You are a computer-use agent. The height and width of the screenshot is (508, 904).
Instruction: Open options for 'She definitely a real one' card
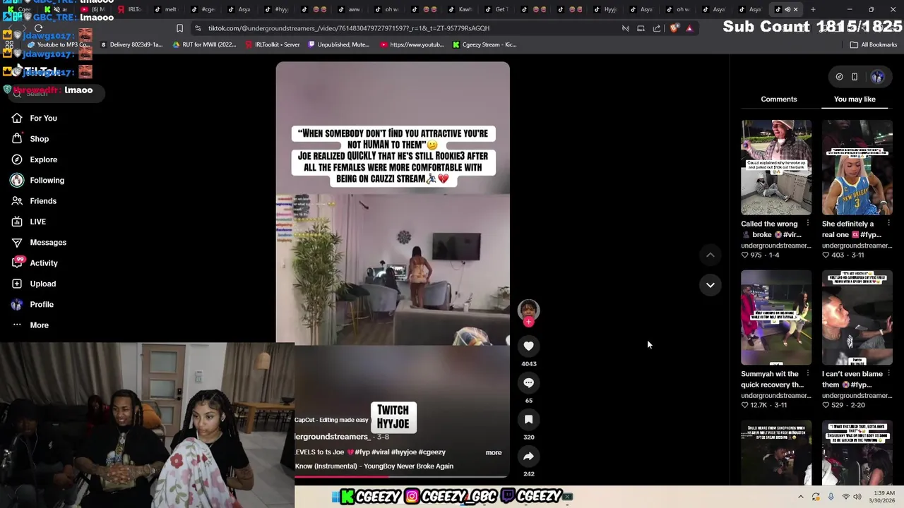pyautogui.click(x=888, y=224)
